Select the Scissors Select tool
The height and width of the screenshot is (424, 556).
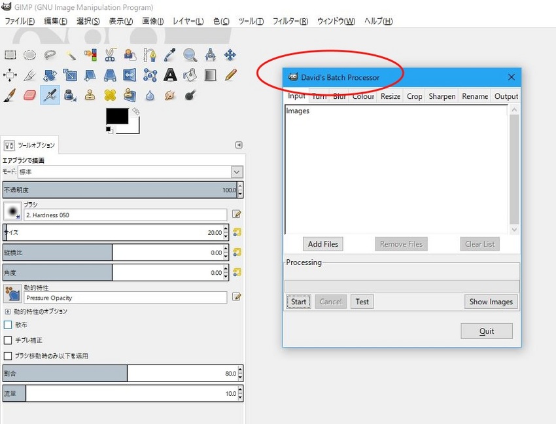click(x=111, y=55)
